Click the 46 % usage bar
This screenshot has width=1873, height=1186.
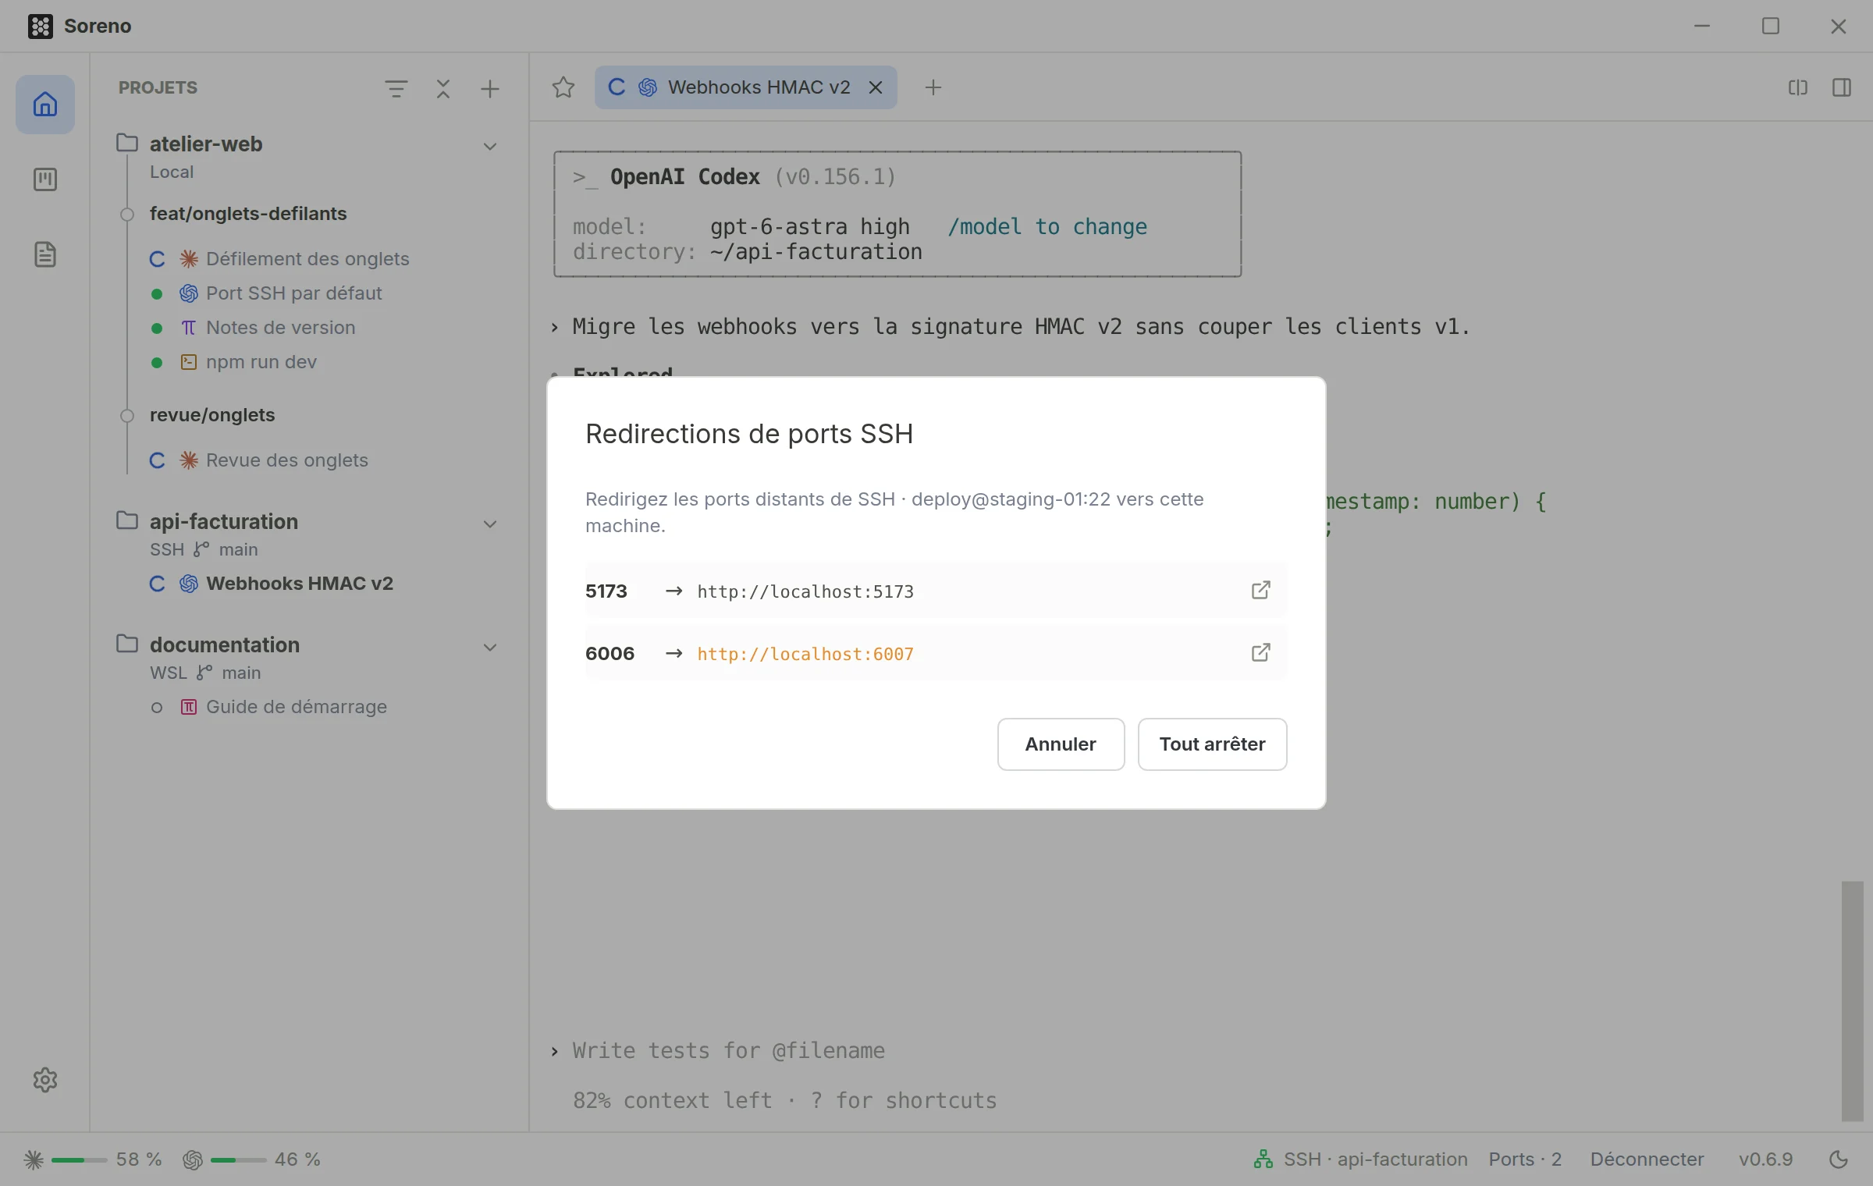[238, 1160]
